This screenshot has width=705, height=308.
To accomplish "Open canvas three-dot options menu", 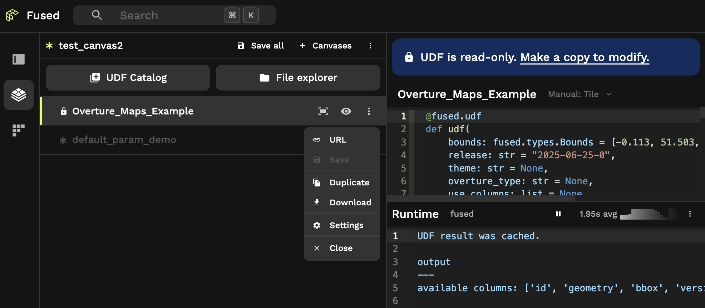I will pyautogui.click(x=370, y=46).
